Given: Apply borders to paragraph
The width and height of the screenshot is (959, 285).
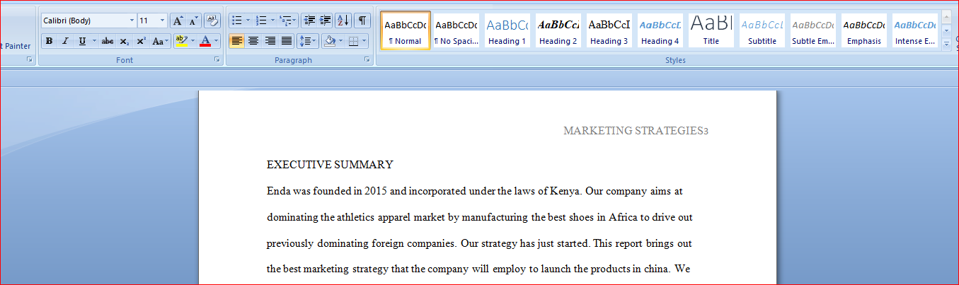Looking at the screenshot, I should 353,41.
